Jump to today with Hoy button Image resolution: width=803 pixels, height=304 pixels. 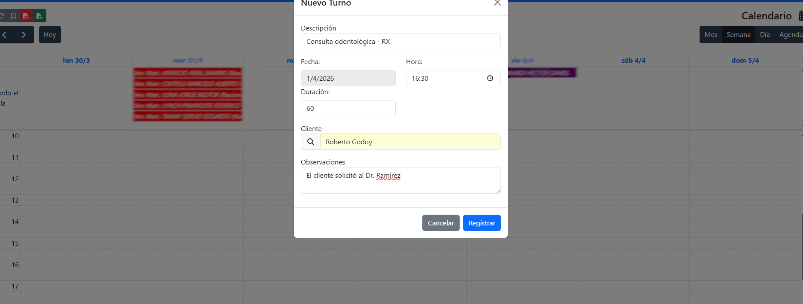[x=50, y=35]
